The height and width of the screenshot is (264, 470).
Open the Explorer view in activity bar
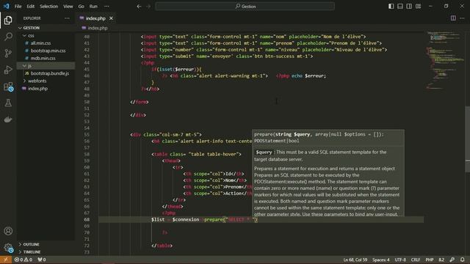[8, 20]
